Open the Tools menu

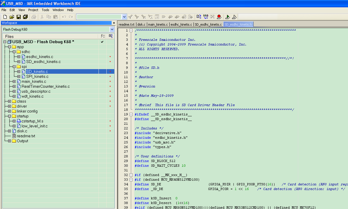click(x=45, y=10)
